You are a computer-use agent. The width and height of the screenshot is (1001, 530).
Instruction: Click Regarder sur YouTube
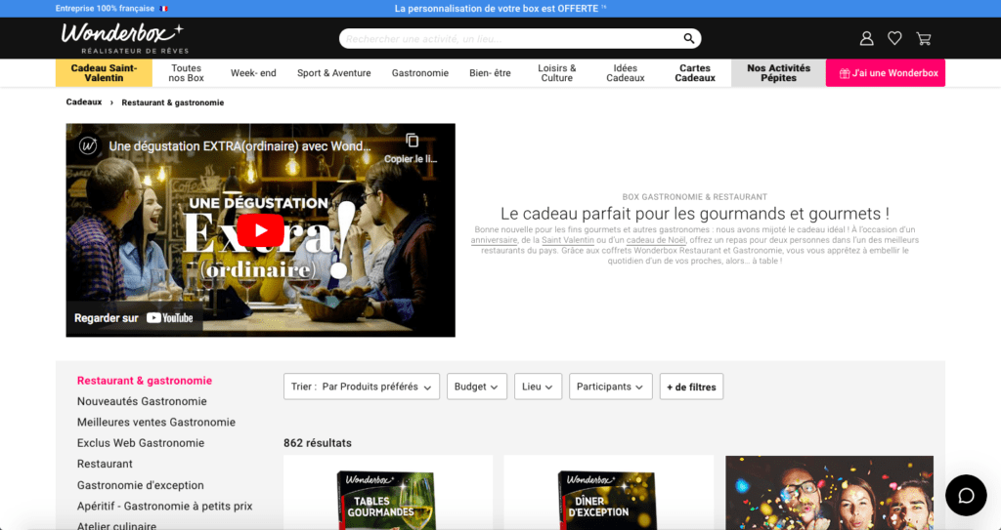tap(134, 317)
